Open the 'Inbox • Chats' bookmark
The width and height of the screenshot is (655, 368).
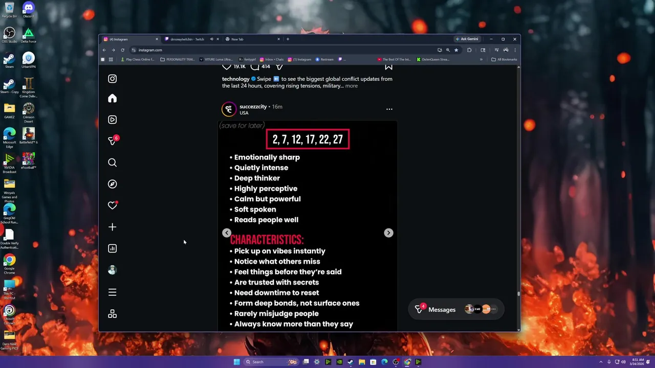[x=271, y=59]
